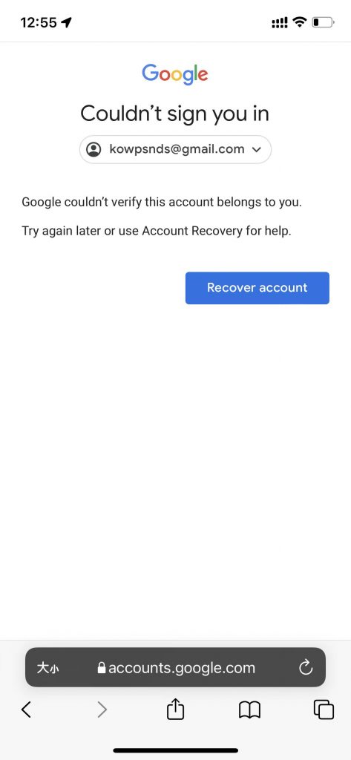The width and height of the screenshot is (351, 760).
Task: Reload the page with the refresh icon
Action: click(x=306, y=668)
